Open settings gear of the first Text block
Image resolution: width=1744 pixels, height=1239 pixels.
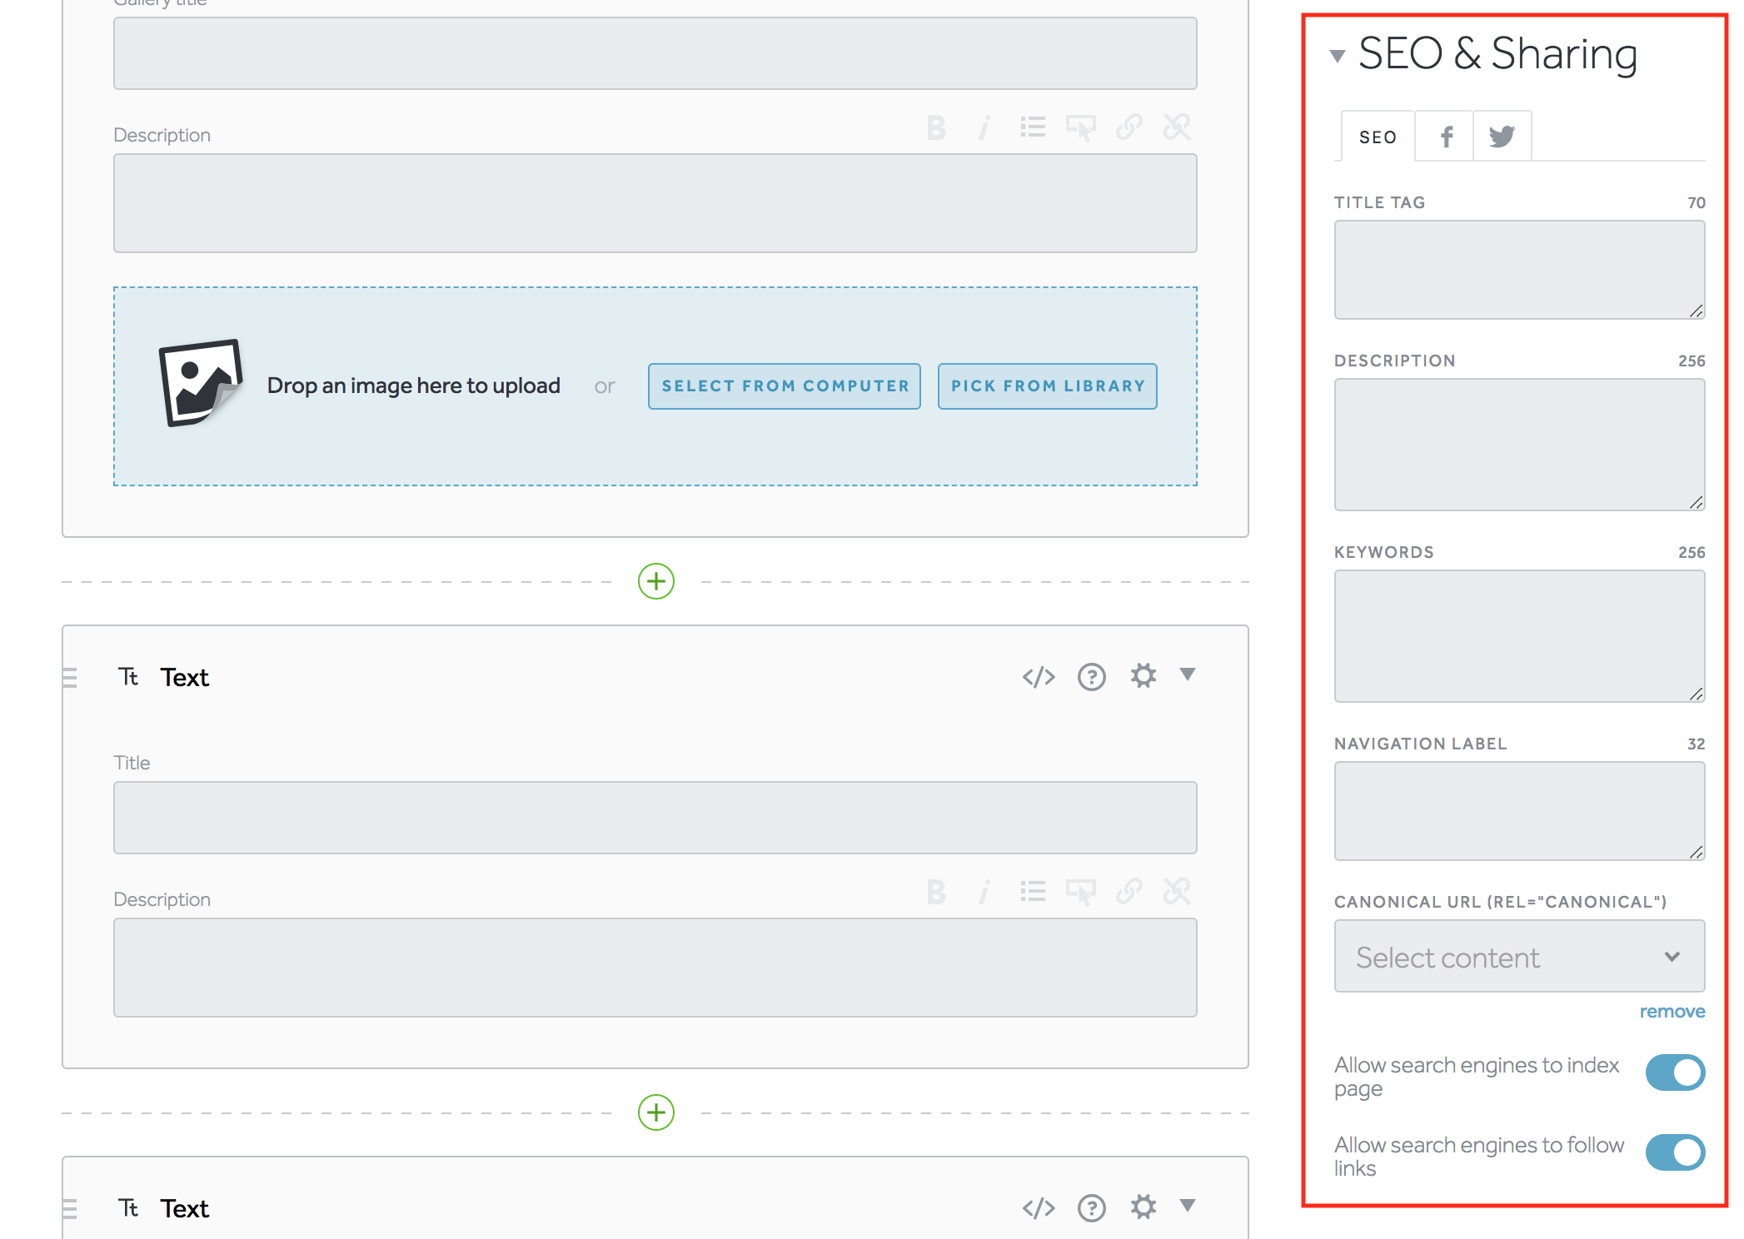[1144, 675]
